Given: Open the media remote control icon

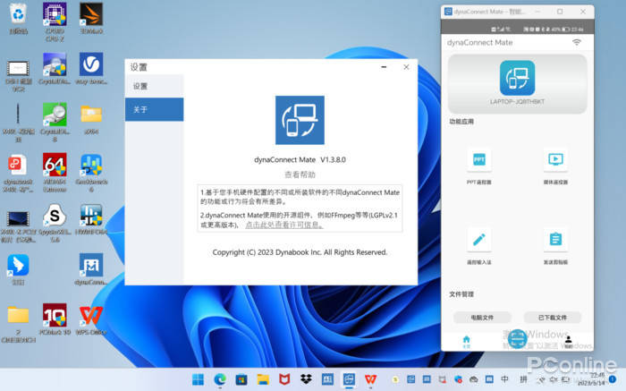Looking at the screenshot, I should click(x=555, y=161).
